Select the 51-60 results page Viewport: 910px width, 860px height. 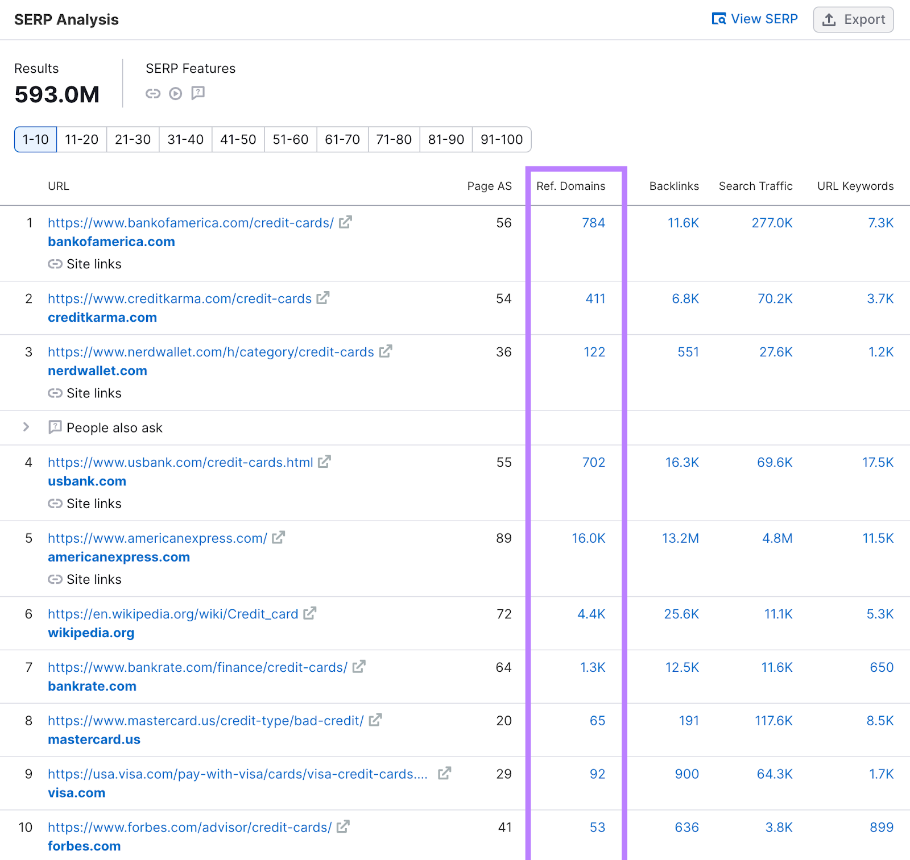[x=290, y=139]
